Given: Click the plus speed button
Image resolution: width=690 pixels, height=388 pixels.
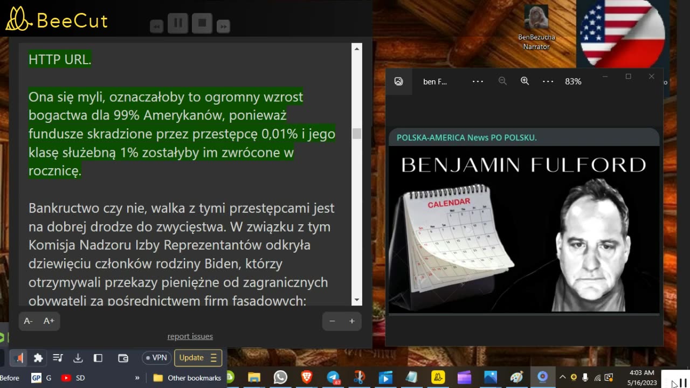Looking at the screenshot, I should coord(351,321).
